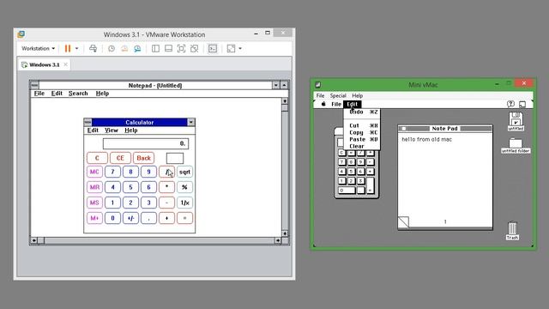Open the Notepad Edit menu
This screenshot has width=549, height=309.
point(57,94)
